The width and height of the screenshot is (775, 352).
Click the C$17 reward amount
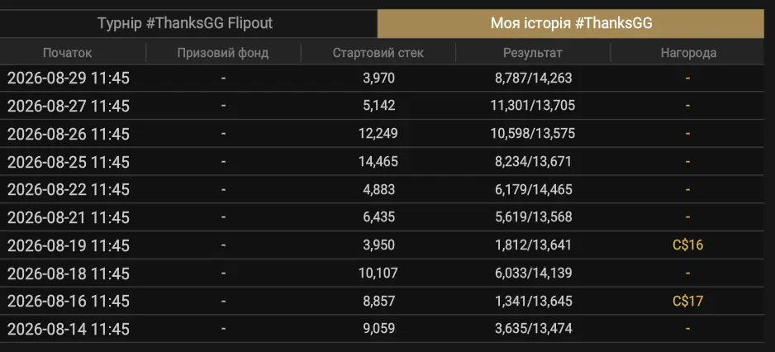687,301
